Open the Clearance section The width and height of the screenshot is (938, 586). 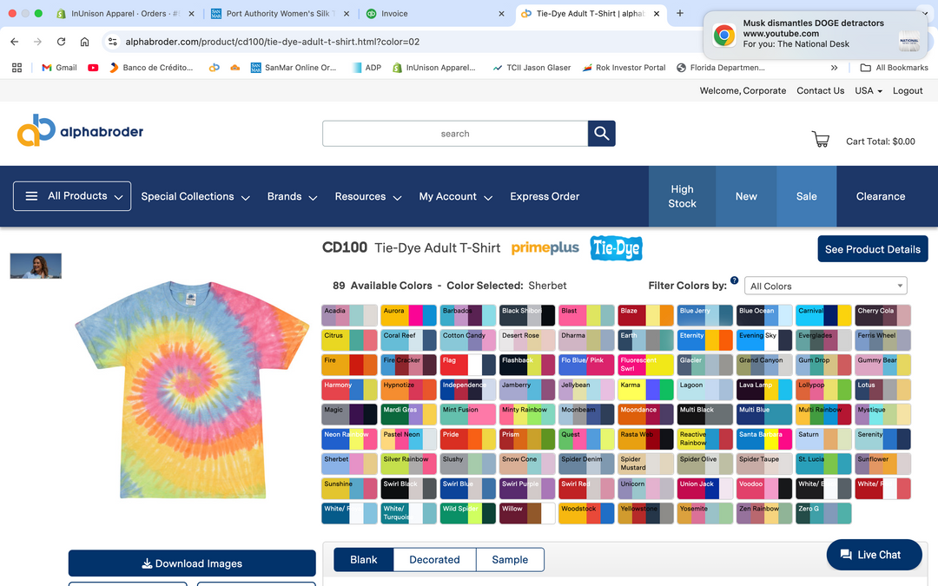tap(881, 196)
